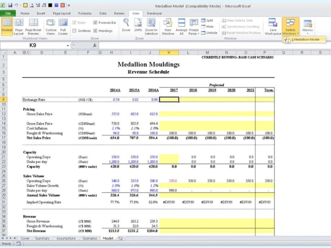The image size is (331, 248).
Task: Open the Developer ribbon tab
Action: [155, 13]
